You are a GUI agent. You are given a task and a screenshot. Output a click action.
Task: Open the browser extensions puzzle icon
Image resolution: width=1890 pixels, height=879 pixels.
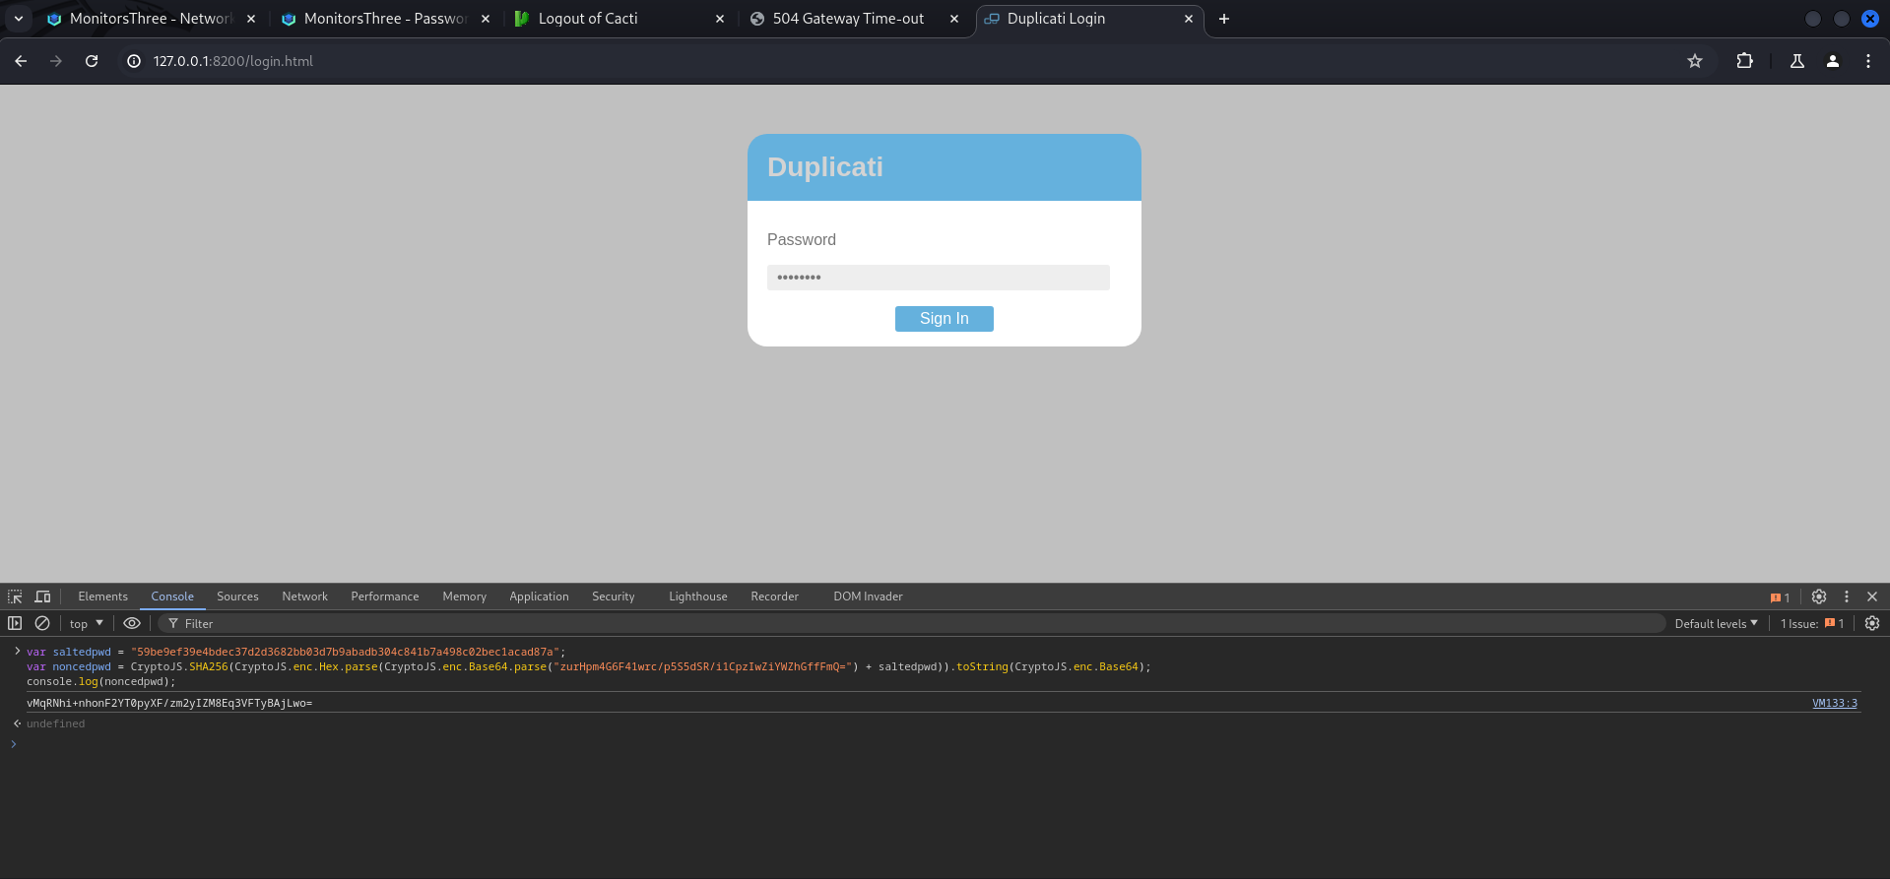pyautogui.click(x=1744, y=61)
